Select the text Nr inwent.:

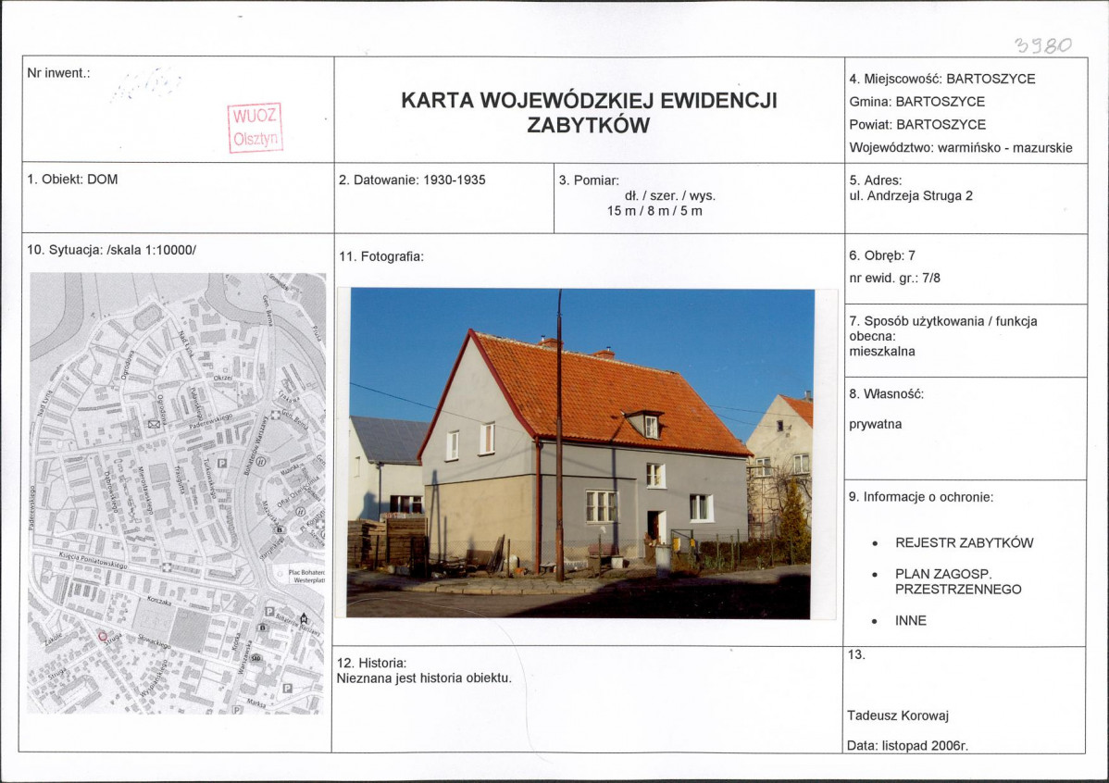tap(58, 73)
